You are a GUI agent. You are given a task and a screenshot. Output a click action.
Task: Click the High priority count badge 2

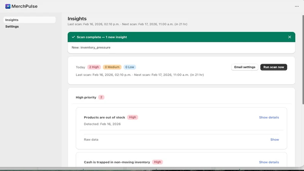tap(101, 97)
